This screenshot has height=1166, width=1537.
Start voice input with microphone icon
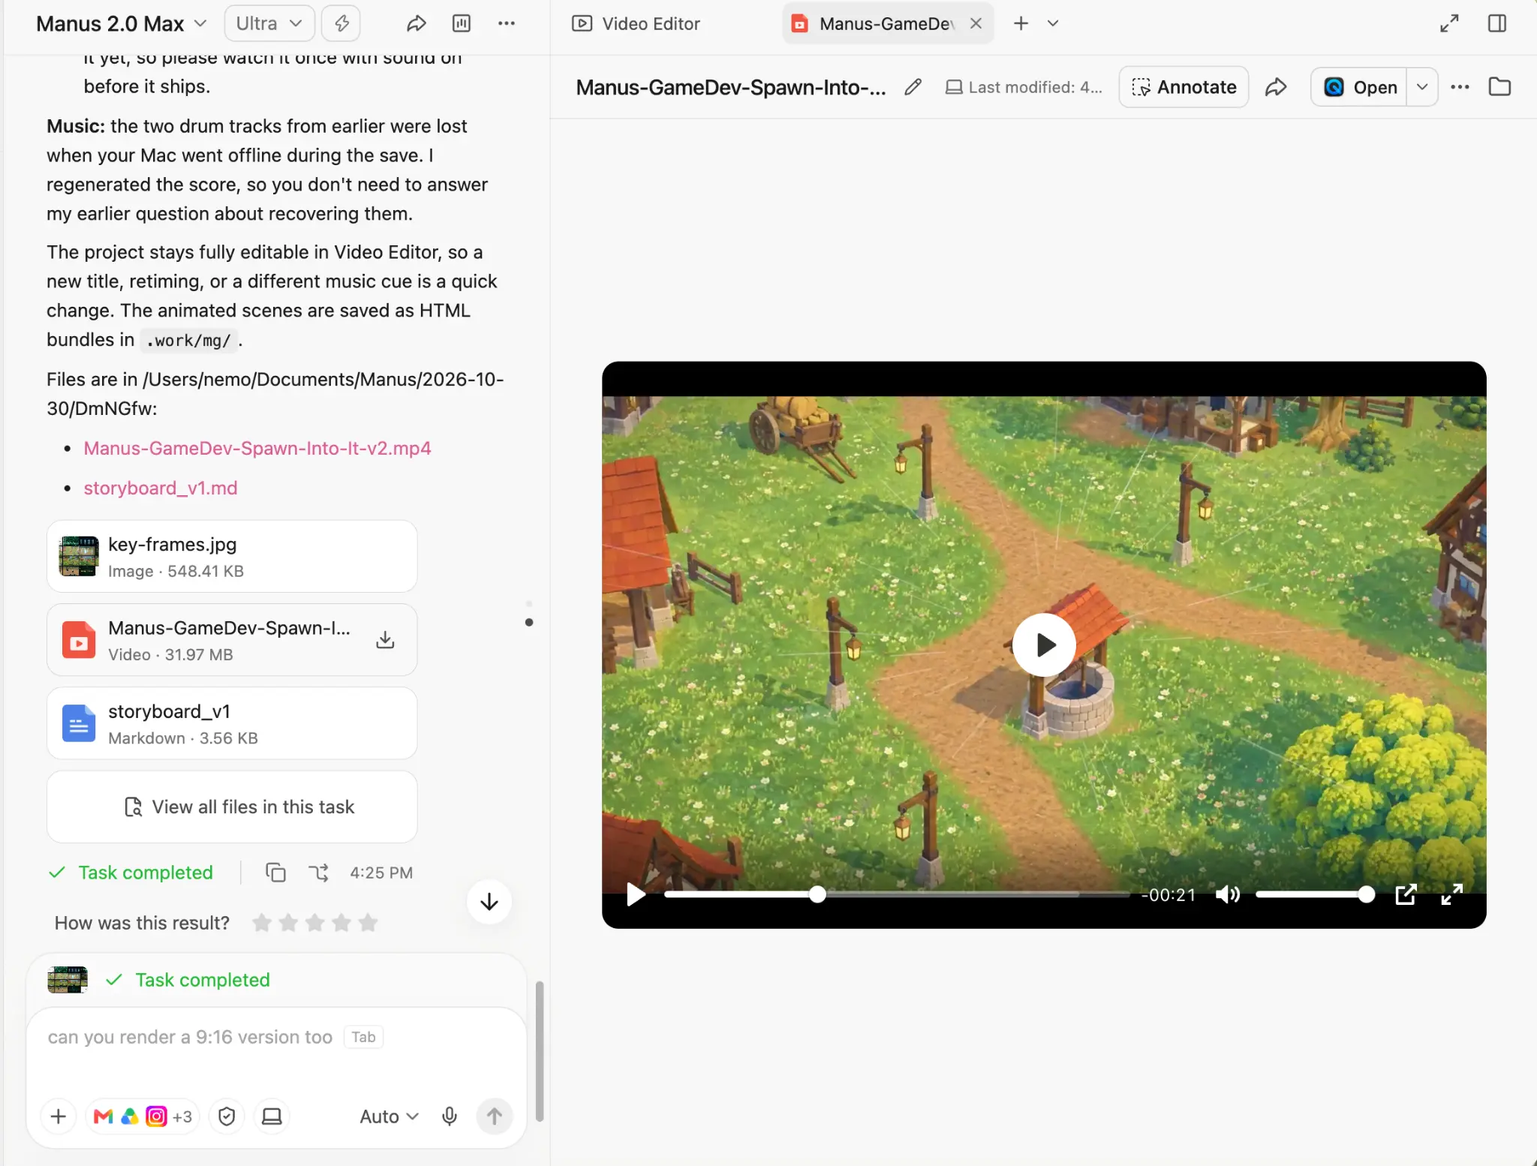[x=450, y=1116]
